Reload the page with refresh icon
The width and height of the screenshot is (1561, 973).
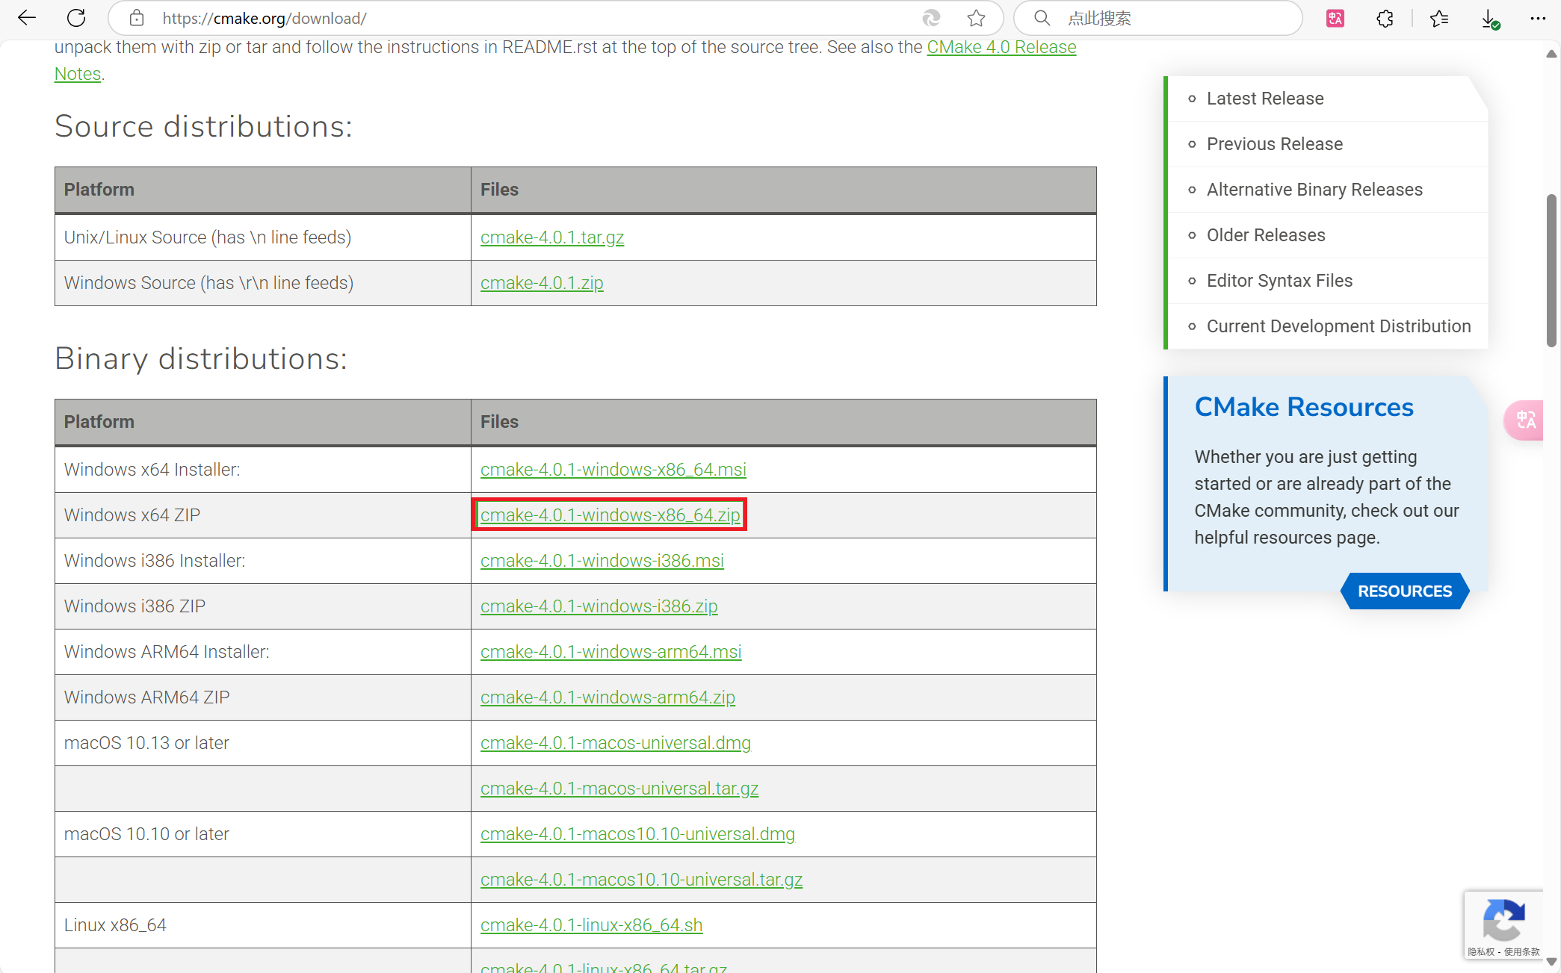coord(76,18)
